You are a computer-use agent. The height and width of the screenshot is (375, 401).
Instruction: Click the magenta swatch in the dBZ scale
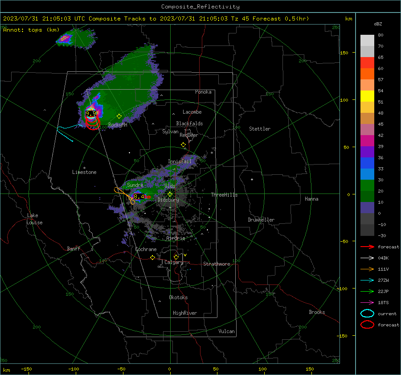pyautogui.click(x=367, y=140)
